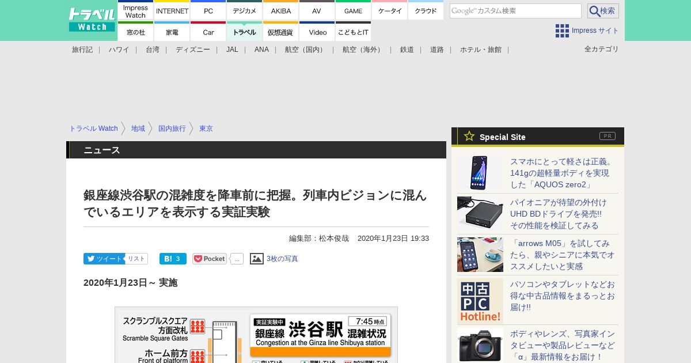Select the トラベル tab
The height and width of the screenshot is (363, 691).
[245, 32]
